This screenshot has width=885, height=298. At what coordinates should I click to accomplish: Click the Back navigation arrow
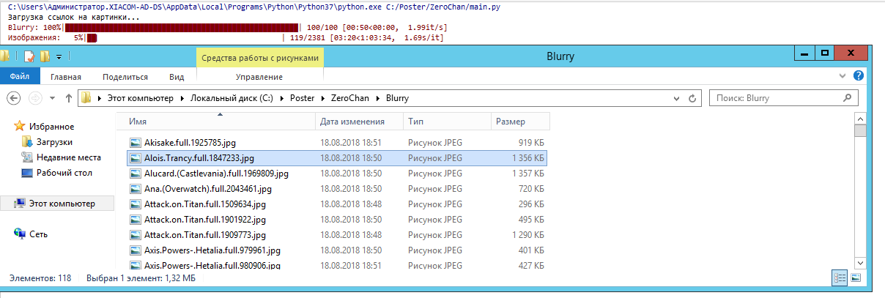click(x=13, y=98)
